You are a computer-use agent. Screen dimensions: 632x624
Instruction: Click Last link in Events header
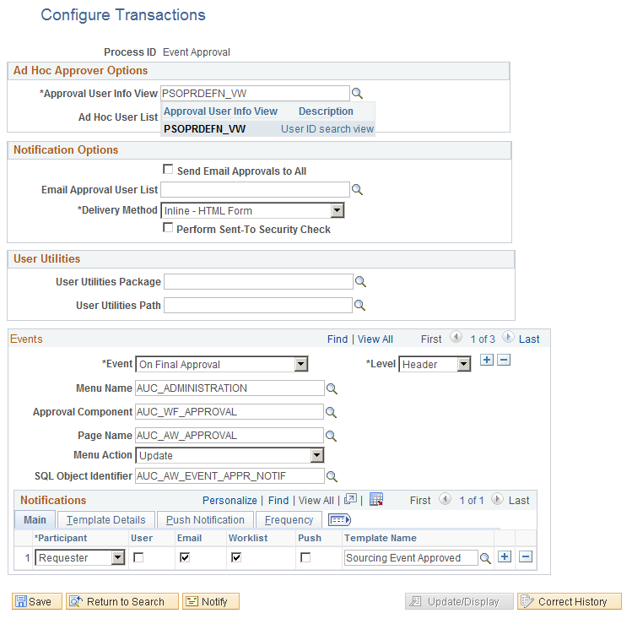pos(529,339)
